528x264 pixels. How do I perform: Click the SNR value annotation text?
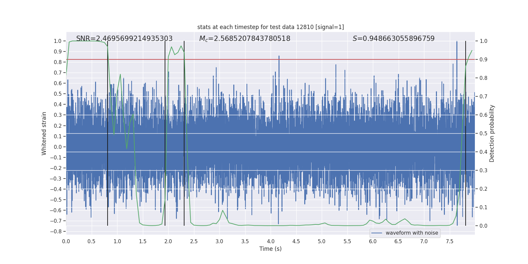pos(124,39)
